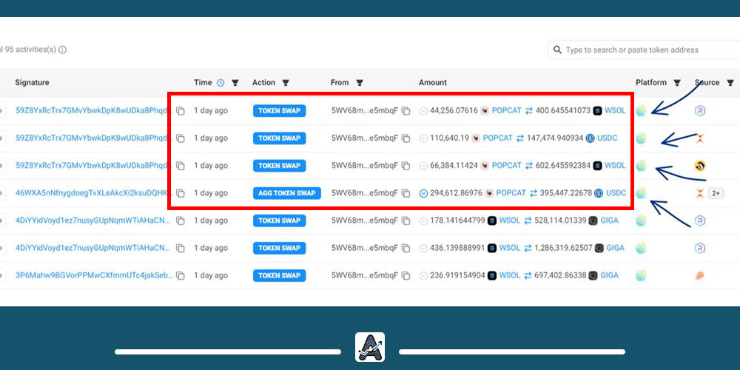Open the Action column filter

pos(286,83)
